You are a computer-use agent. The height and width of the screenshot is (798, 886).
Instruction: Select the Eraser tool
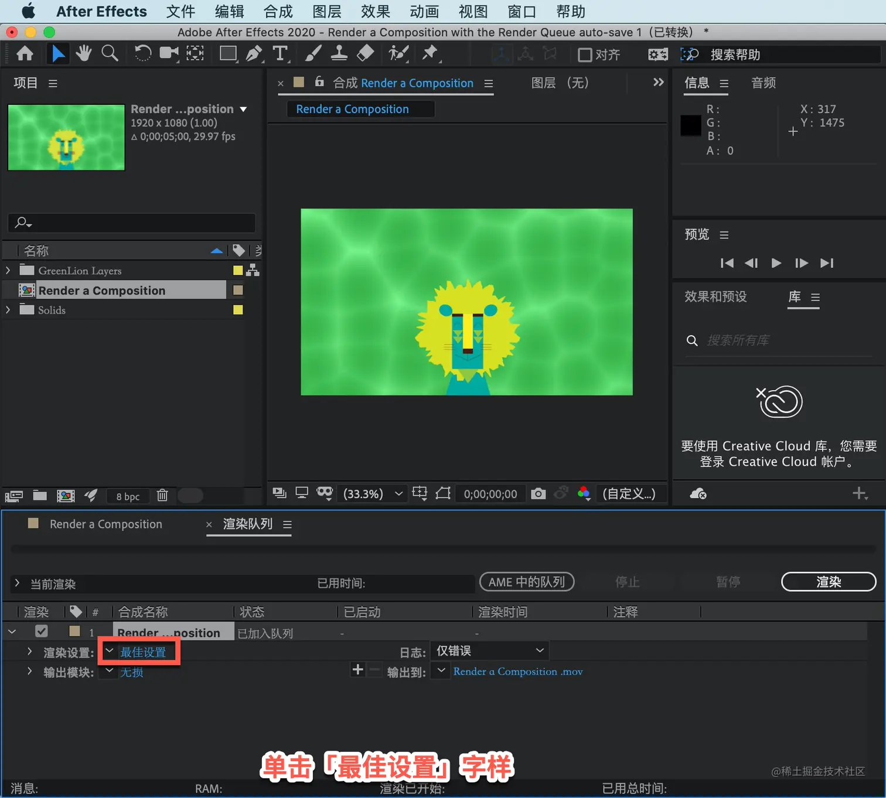365,53
